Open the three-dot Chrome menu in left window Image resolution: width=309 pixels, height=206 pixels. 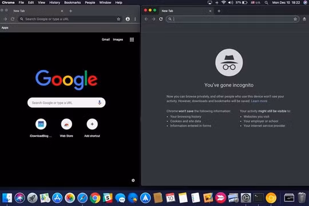[135, 19]
